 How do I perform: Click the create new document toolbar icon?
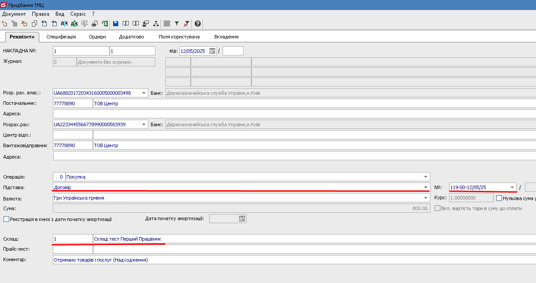pos(4,24)
